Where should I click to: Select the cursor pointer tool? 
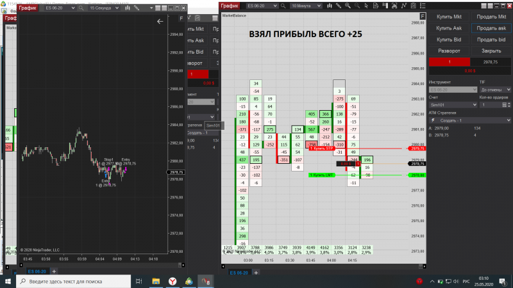pos(366,6)
